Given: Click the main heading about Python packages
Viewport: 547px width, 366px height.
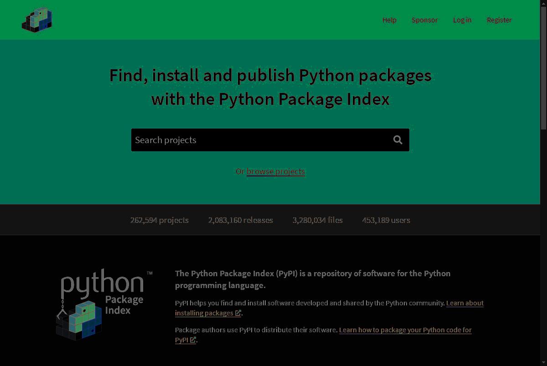Looking at the screenshot, I should [270, 87].
